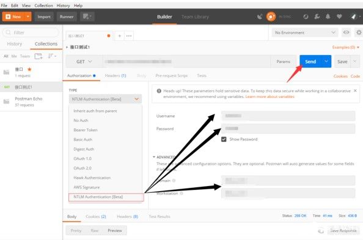This screenshot has height=240, width=363.
Task: Click the orange New button
Action: (x=13, y=17)
